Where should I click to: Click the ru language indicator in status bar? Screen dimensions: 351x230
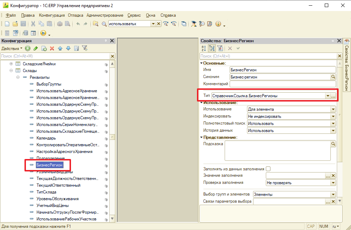click(x=336, y=226)
